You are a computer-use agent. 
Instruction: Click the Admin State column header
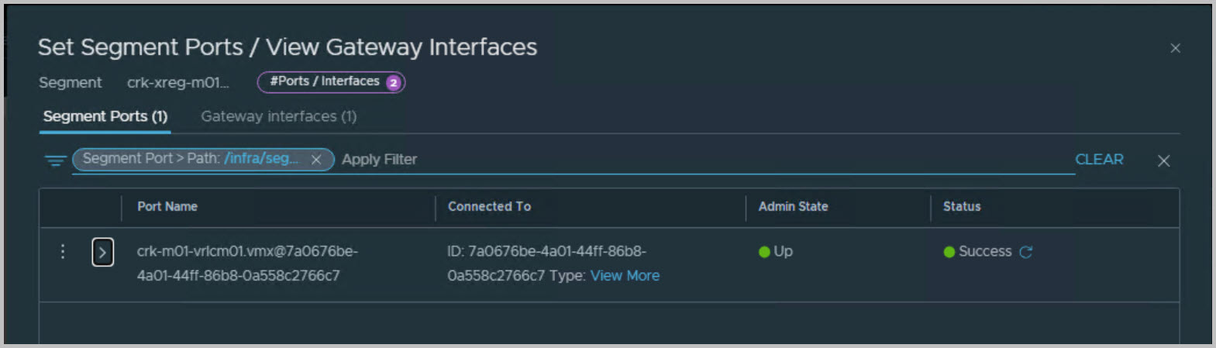tap(793, 207)
